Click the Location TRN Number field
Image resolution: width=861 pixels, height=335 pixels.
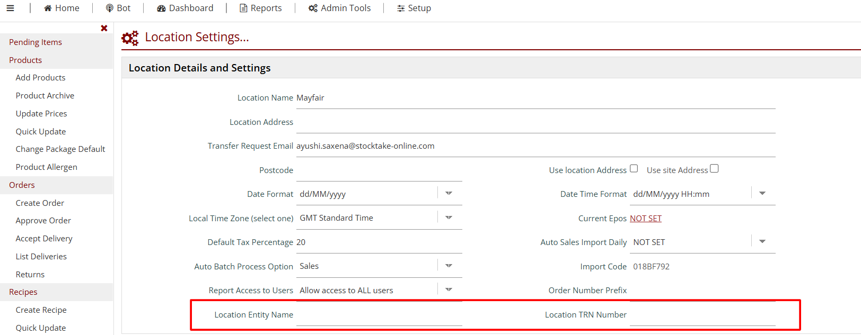click(x=702, y=315)
